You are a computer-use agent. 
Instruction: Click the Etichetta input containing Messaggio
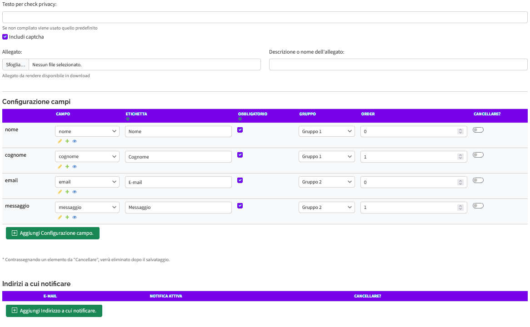pyautogui.click(x=178, y=208)
